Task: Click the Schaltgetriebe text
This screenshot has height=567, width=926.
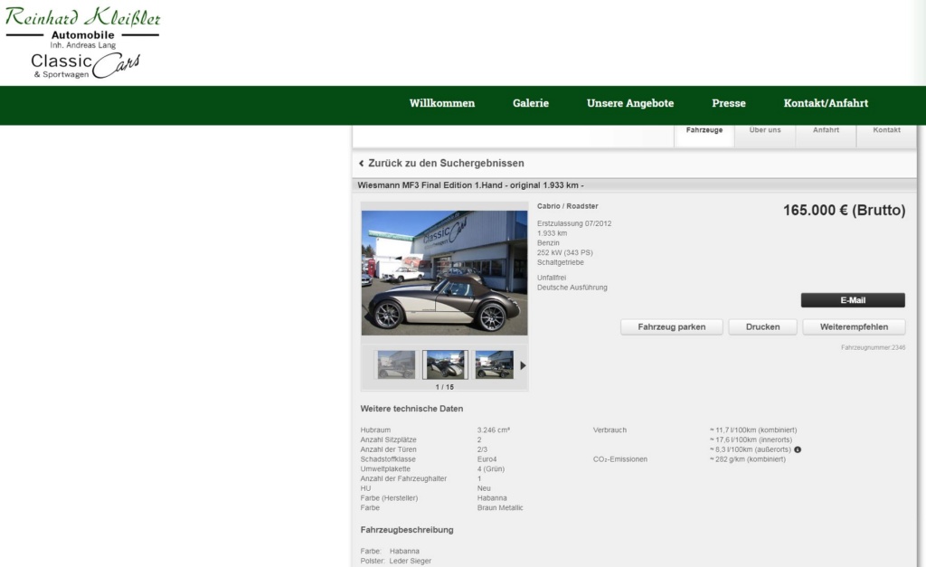Action: point(560,262)
